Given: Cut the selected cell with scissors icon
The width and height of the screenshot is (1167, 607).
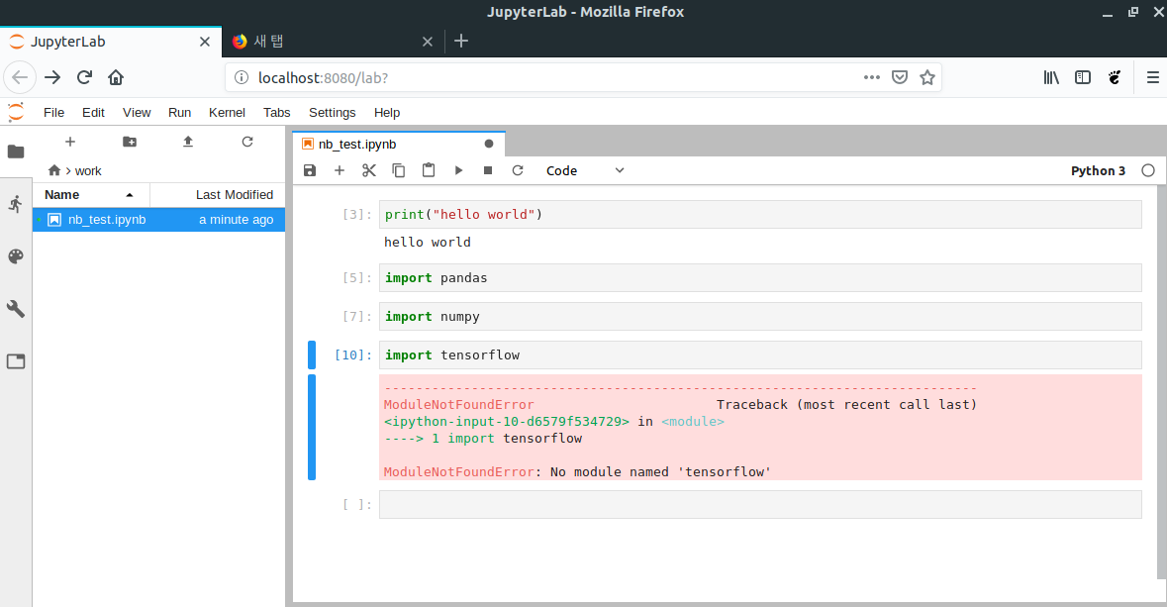Looking at the screenshot, I should pyautogui.click(x=369, y=170).
